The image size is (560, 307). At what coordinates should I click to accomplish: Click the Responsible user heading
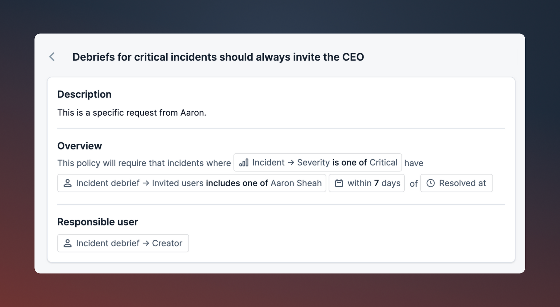(97, 222)
